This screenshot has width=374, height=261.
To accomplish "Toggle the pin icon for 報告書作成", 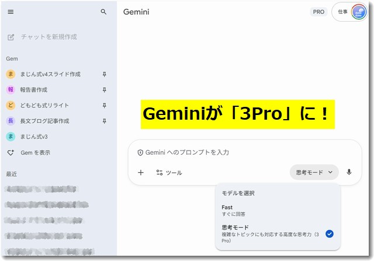I will click(104, 90).
